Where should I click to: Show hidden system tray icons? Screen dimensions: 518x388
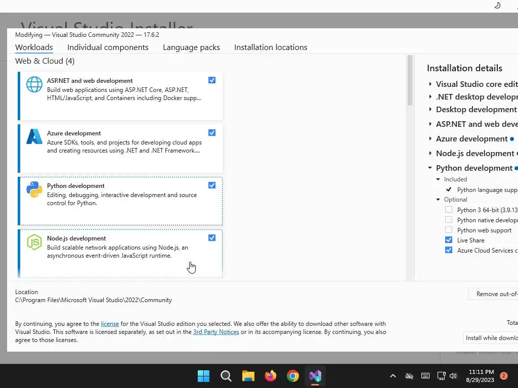click(393, 376)
